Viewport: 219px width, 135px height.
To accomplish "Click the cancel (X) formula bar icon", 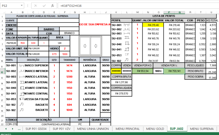I will (36, 6).
